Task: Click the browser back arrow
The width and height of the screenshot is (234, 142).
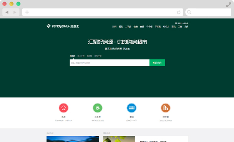Action: click(x=7, y=12)
